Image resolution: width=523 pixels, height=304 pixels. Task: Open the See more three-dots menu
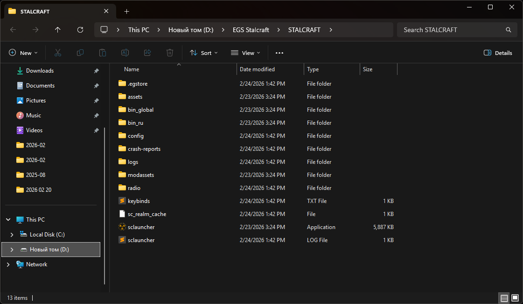click(x=279, y=53)
